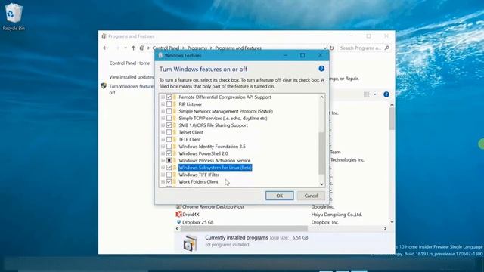Select the Work Folders Client row

(x=198, y=181)
